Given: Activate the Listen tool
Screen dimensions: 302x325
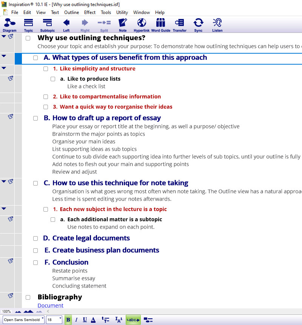Looking at the screenshot, I should pos(217,25).
